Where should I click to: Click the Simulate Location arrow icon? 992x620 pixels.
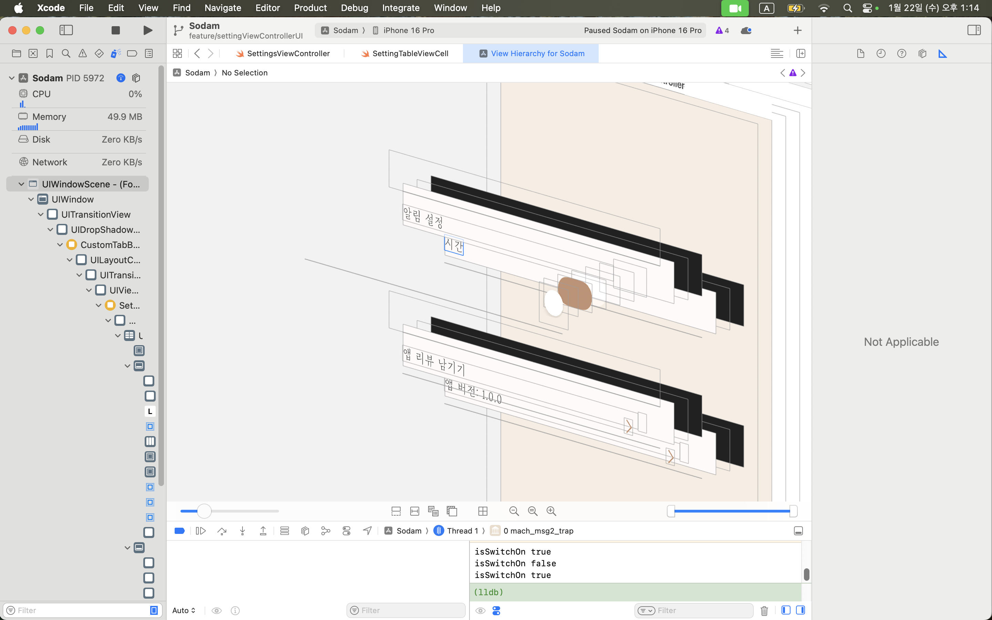[x=367, y=531]
